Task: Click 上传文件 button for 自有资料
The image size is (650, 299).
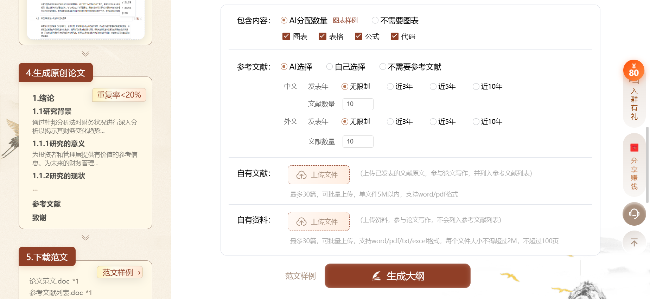Action: [x=319, y=221]
